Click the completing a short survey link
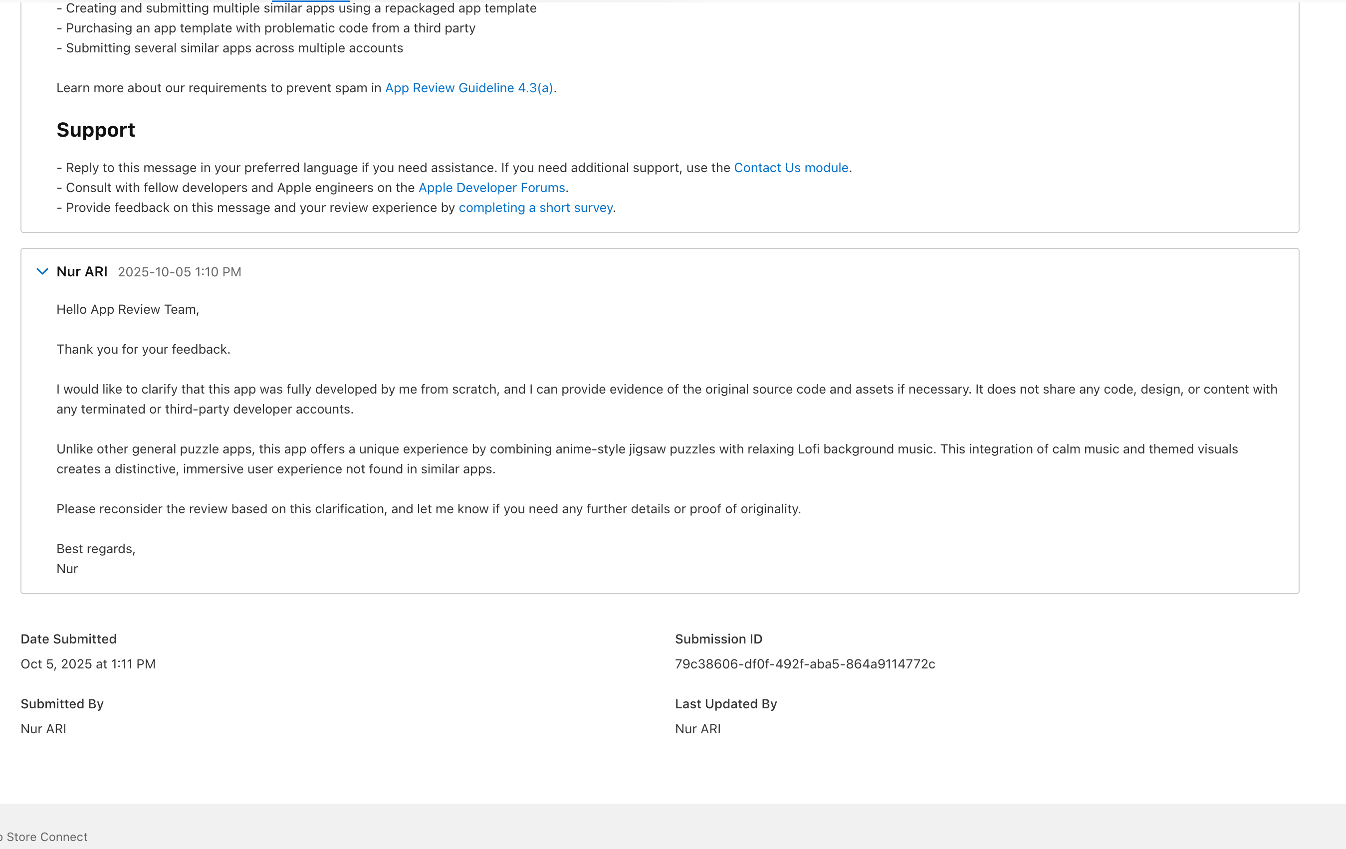 (x=535, y=208)
